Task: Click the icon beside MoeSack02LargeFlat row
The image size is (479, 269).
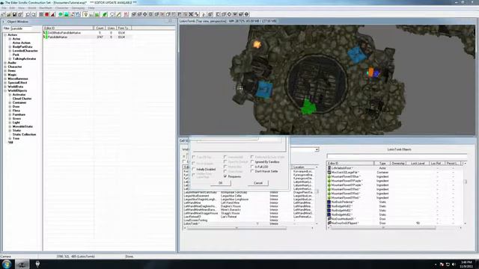Action: [329, 173]
